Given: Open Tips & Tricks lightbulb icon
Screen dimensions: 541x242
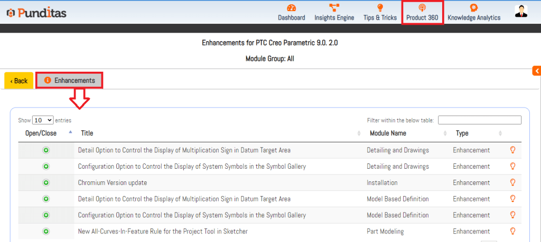Looking at the screenshot, I should pos(380,8).
